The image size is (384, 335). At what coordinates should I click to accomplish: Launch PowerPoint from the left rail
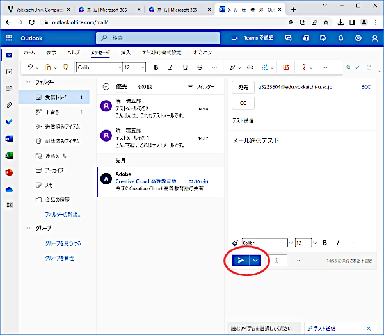click(9, 172)
